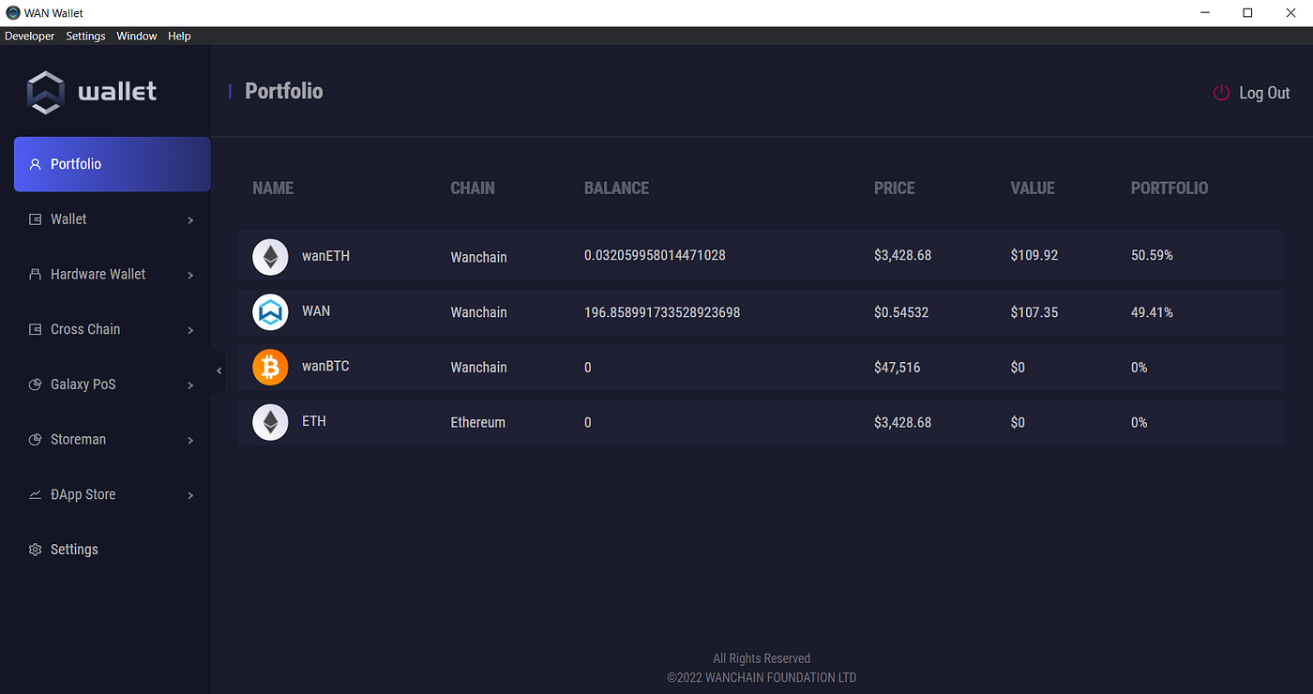The width and height of the screenshot is (1313, 694).
Task: Expand the DApp Store submenu chevron
Action: [190, 495]
